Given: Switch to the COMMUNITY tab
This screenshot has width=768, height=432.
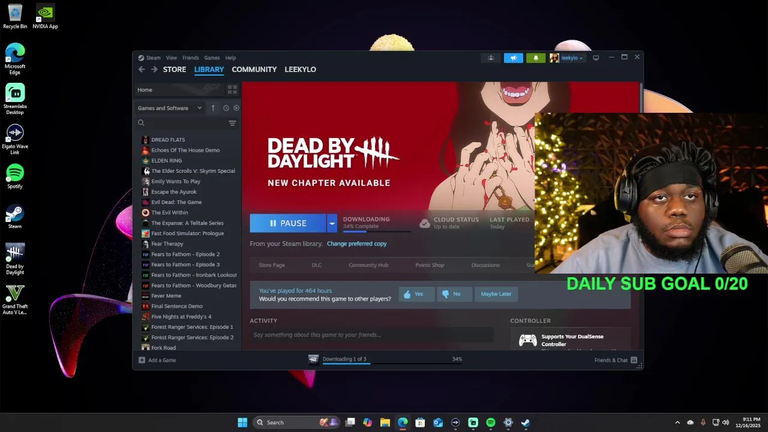Looking at the screenshot, I should [254, 70].
